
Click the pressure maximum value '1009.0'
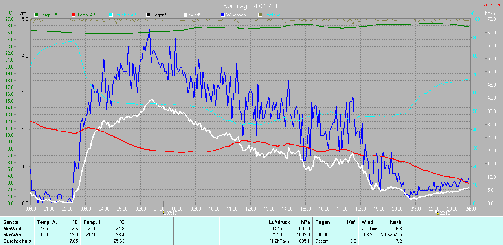pos(303,235)
